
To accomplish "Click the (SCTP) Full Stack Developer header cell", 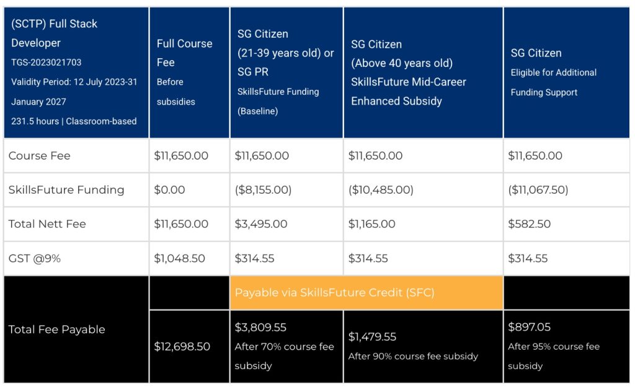I will (x=76, y=72).
